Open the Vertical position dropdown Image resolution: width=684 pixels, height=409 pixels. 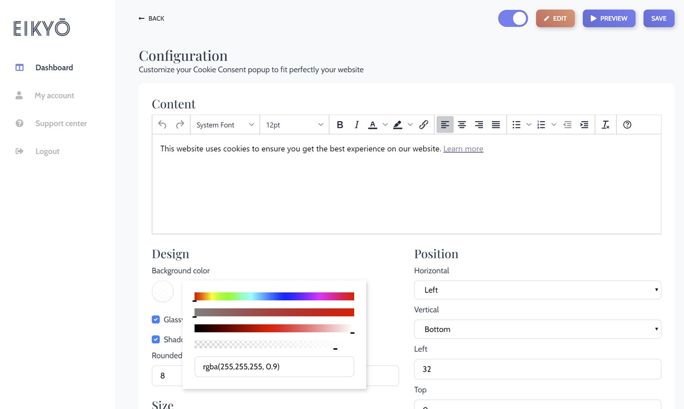click(538, 329)
